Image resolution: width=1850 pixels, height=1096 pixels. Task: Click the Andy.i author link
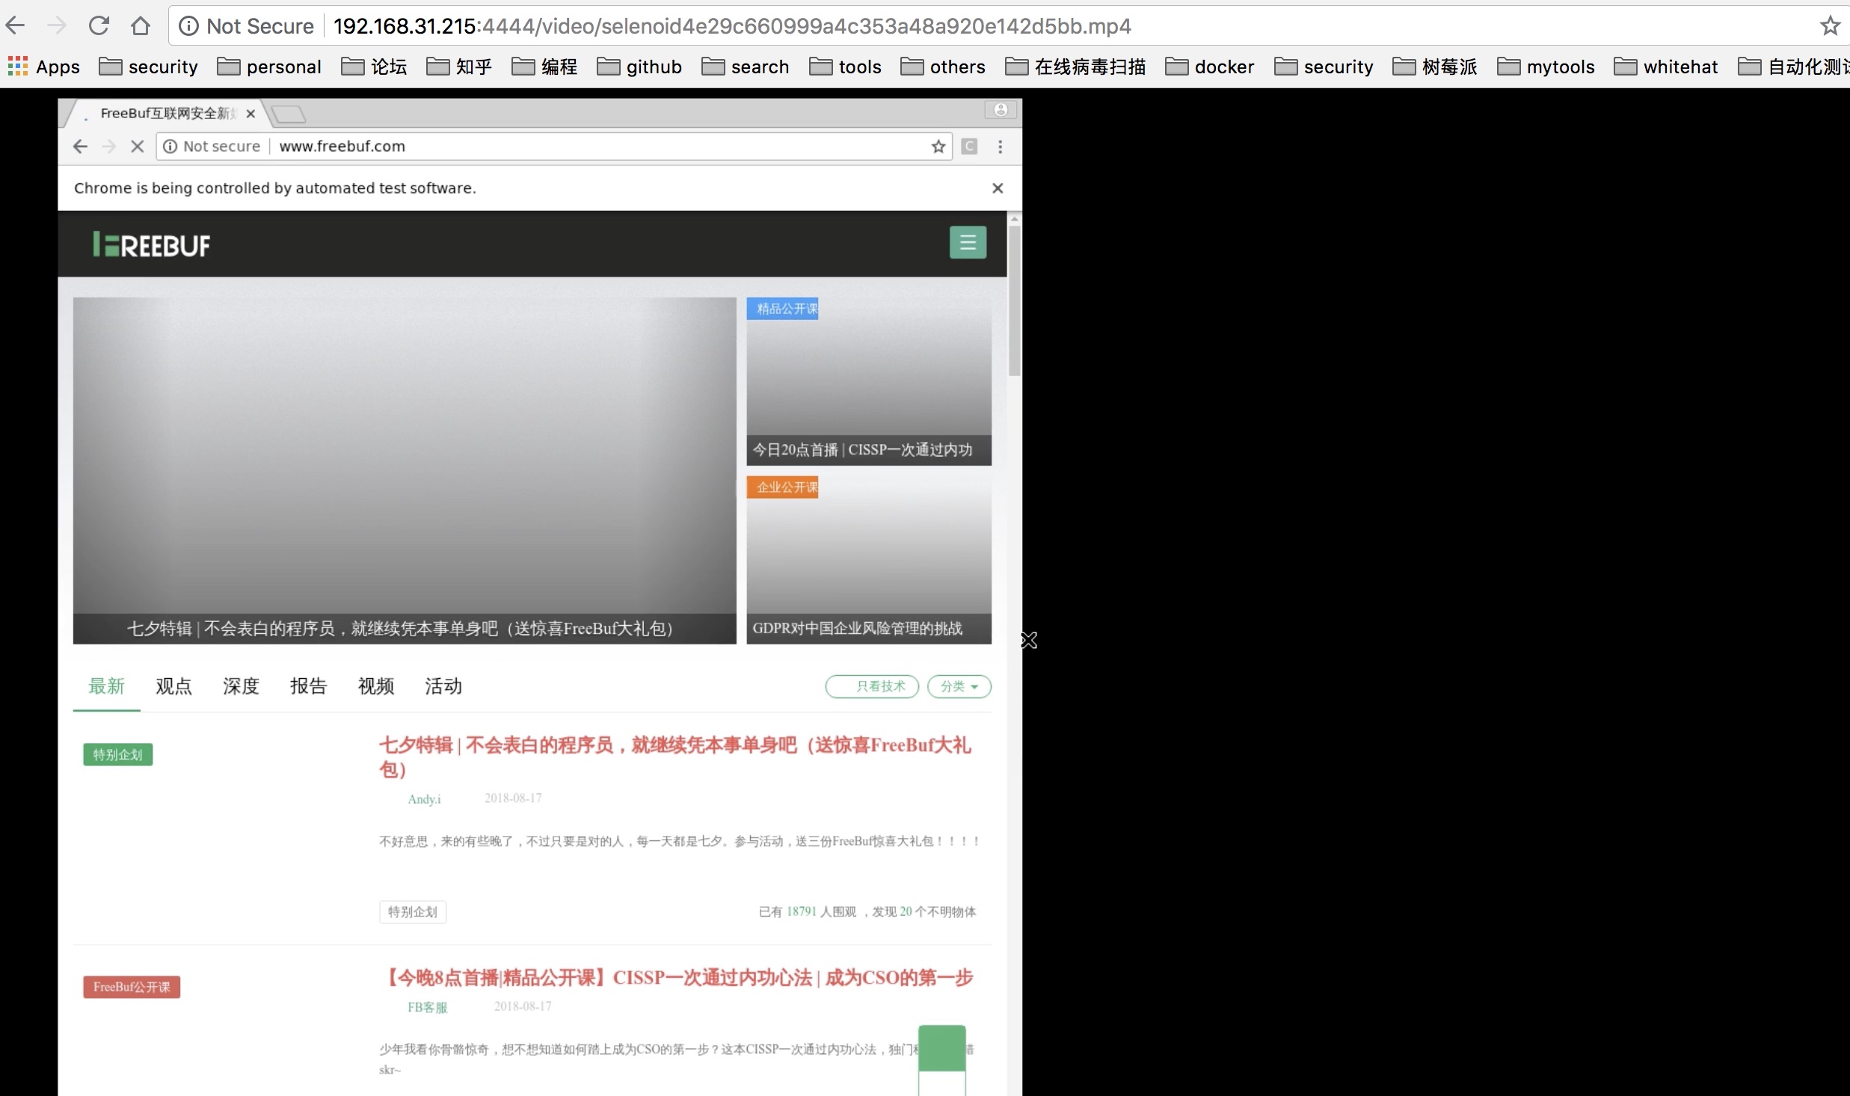click(x=424, y=799)
